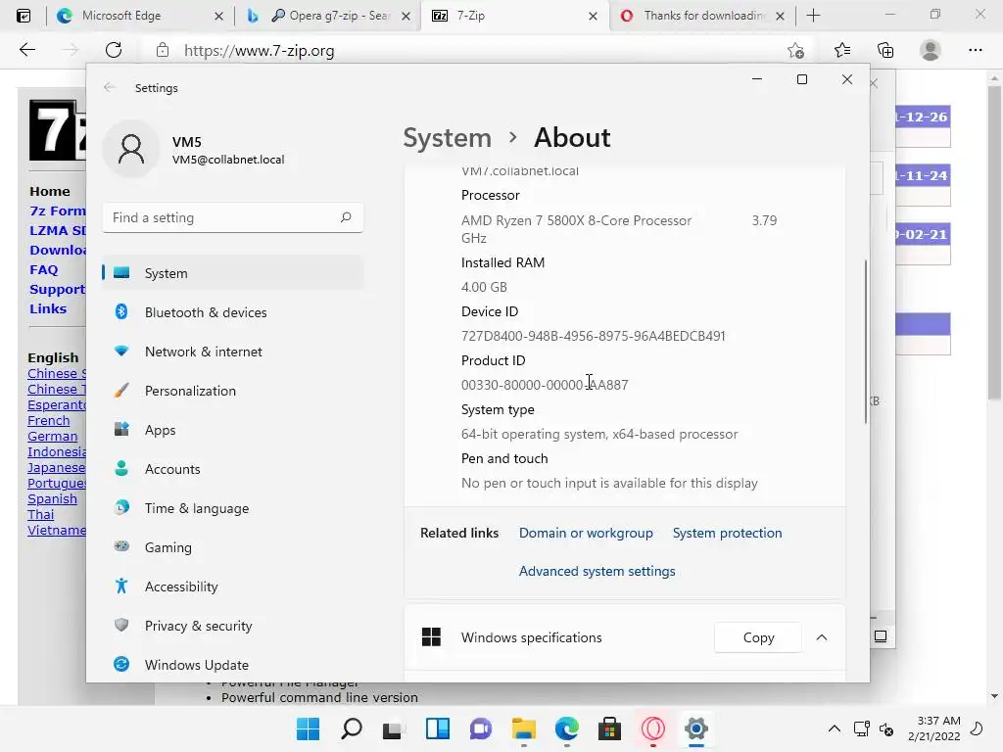This screenshot has height=752, width=1003.
Task: Open FAQ link on 7-Zip page
Action: (43, 270)
